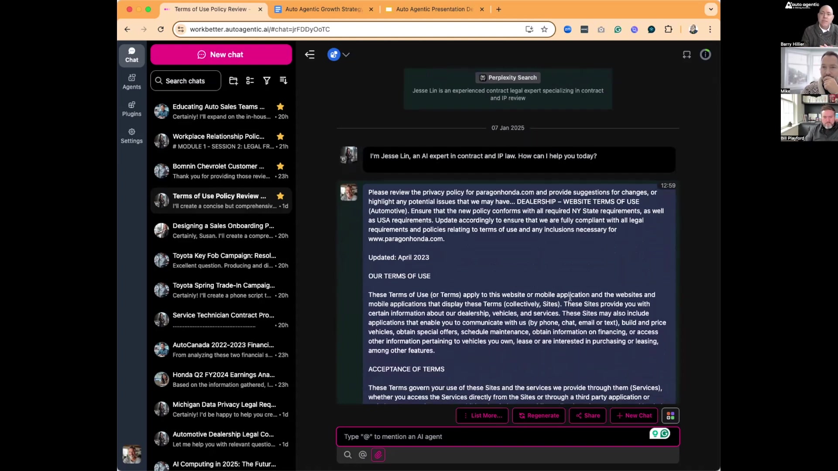Select the Terms of Use Policy Review tab

212,9
